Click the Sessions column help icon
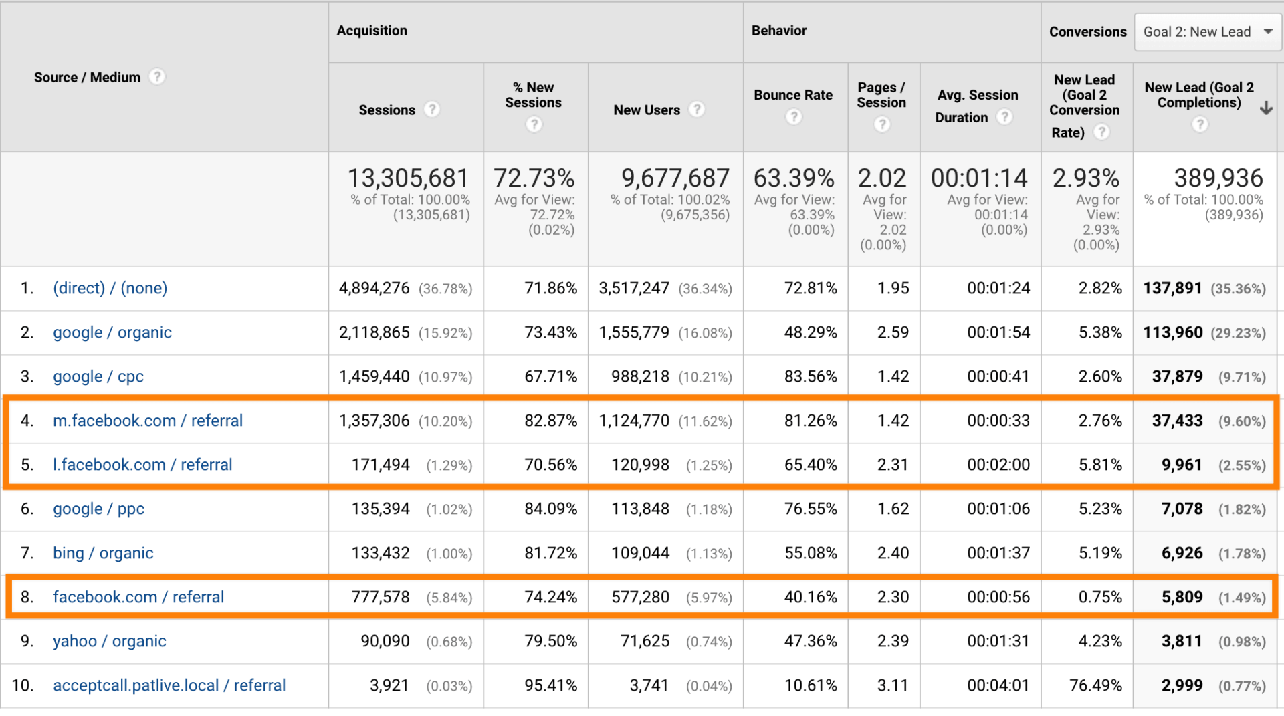Screen dimensions: 1284x716 433,109
